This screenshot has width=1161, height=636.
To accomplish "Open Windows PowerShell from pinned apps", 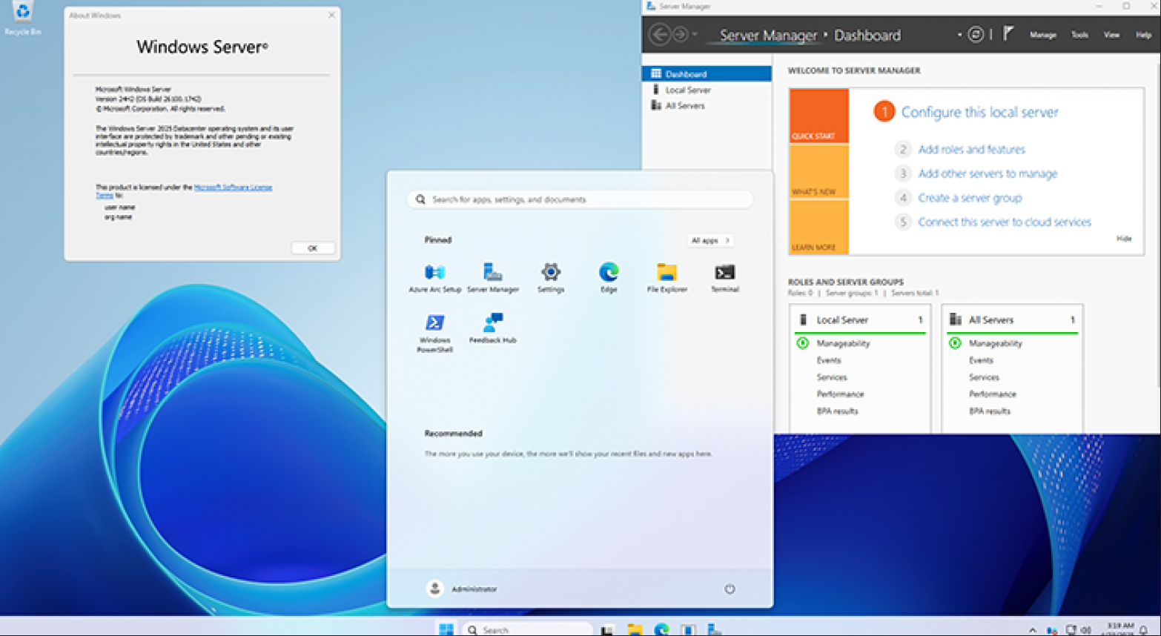I will [434, 333].
